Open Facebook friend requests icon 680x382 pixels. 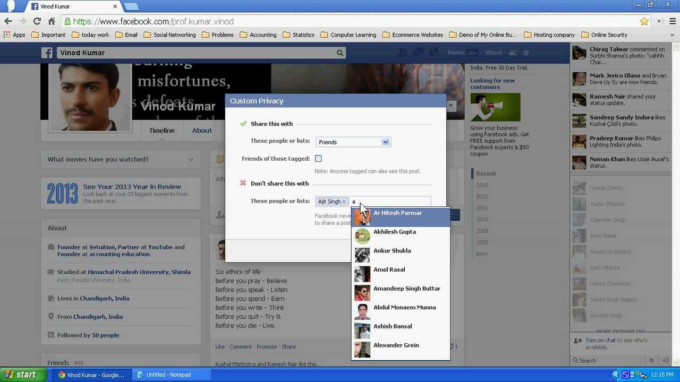tap(403, 53)
